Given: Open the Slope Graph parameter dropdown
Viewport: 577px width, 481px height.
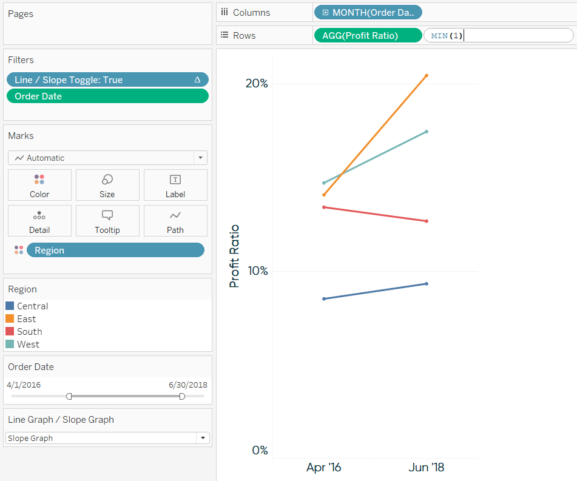Looking at the screenshot, I should 107,438.
